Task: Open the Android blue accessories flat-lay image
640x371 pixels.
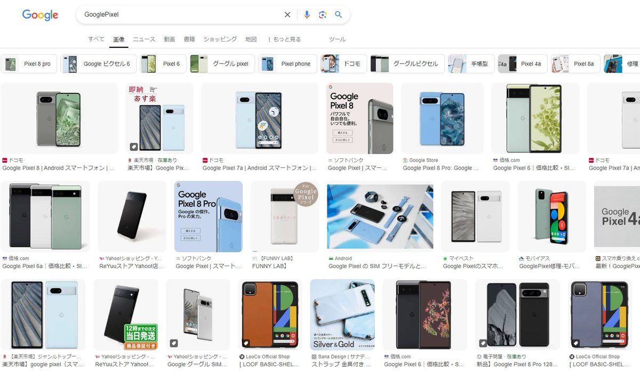Action: [380, 216]
